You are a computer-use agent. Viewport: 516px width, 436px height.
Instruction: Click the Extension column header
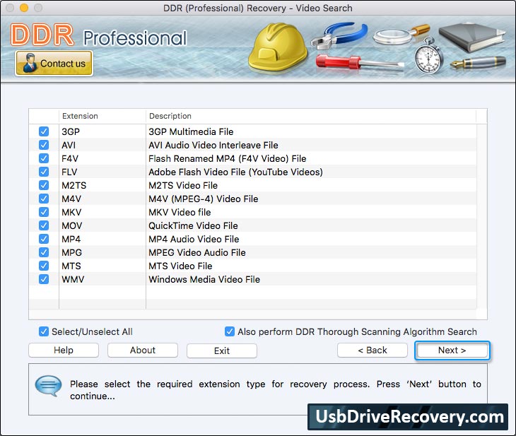[102, 116]
